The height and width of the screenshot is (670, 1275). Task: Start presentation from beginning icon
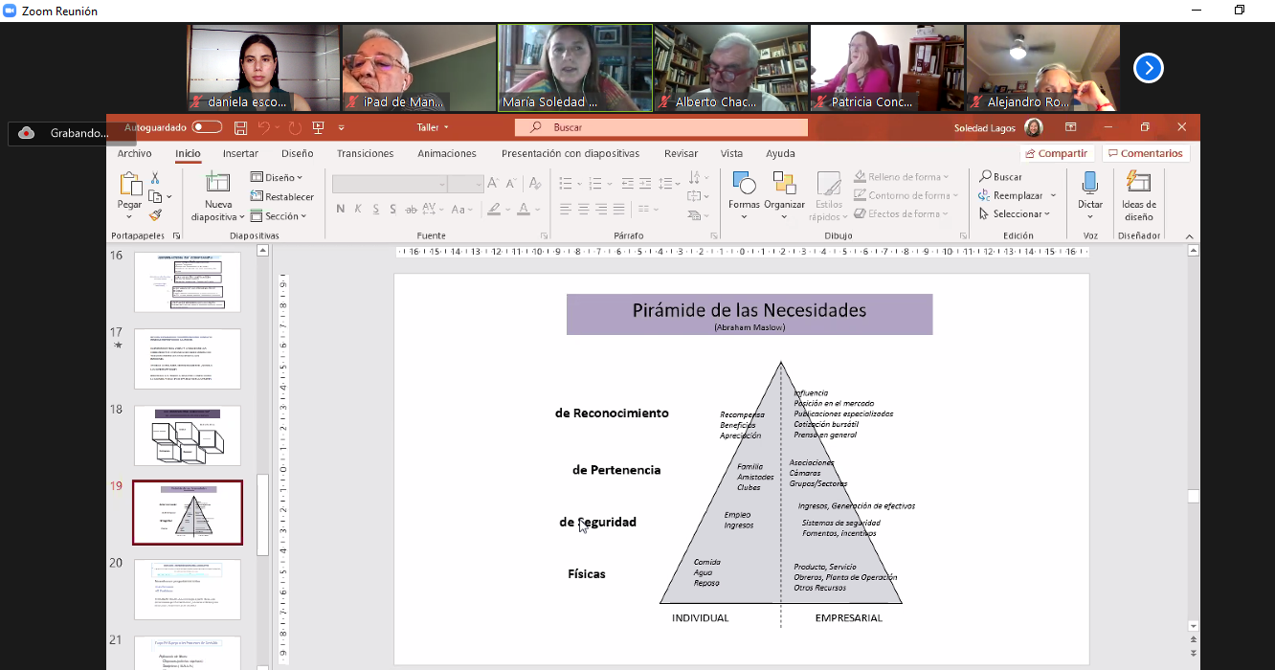coord(319,127)
